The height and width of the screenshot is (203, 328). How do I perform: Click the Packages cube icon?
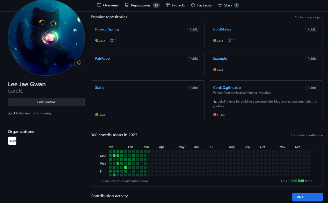(193, 5)
